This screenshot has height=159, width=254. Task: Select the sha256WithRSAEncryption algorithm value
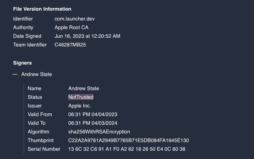99,132
